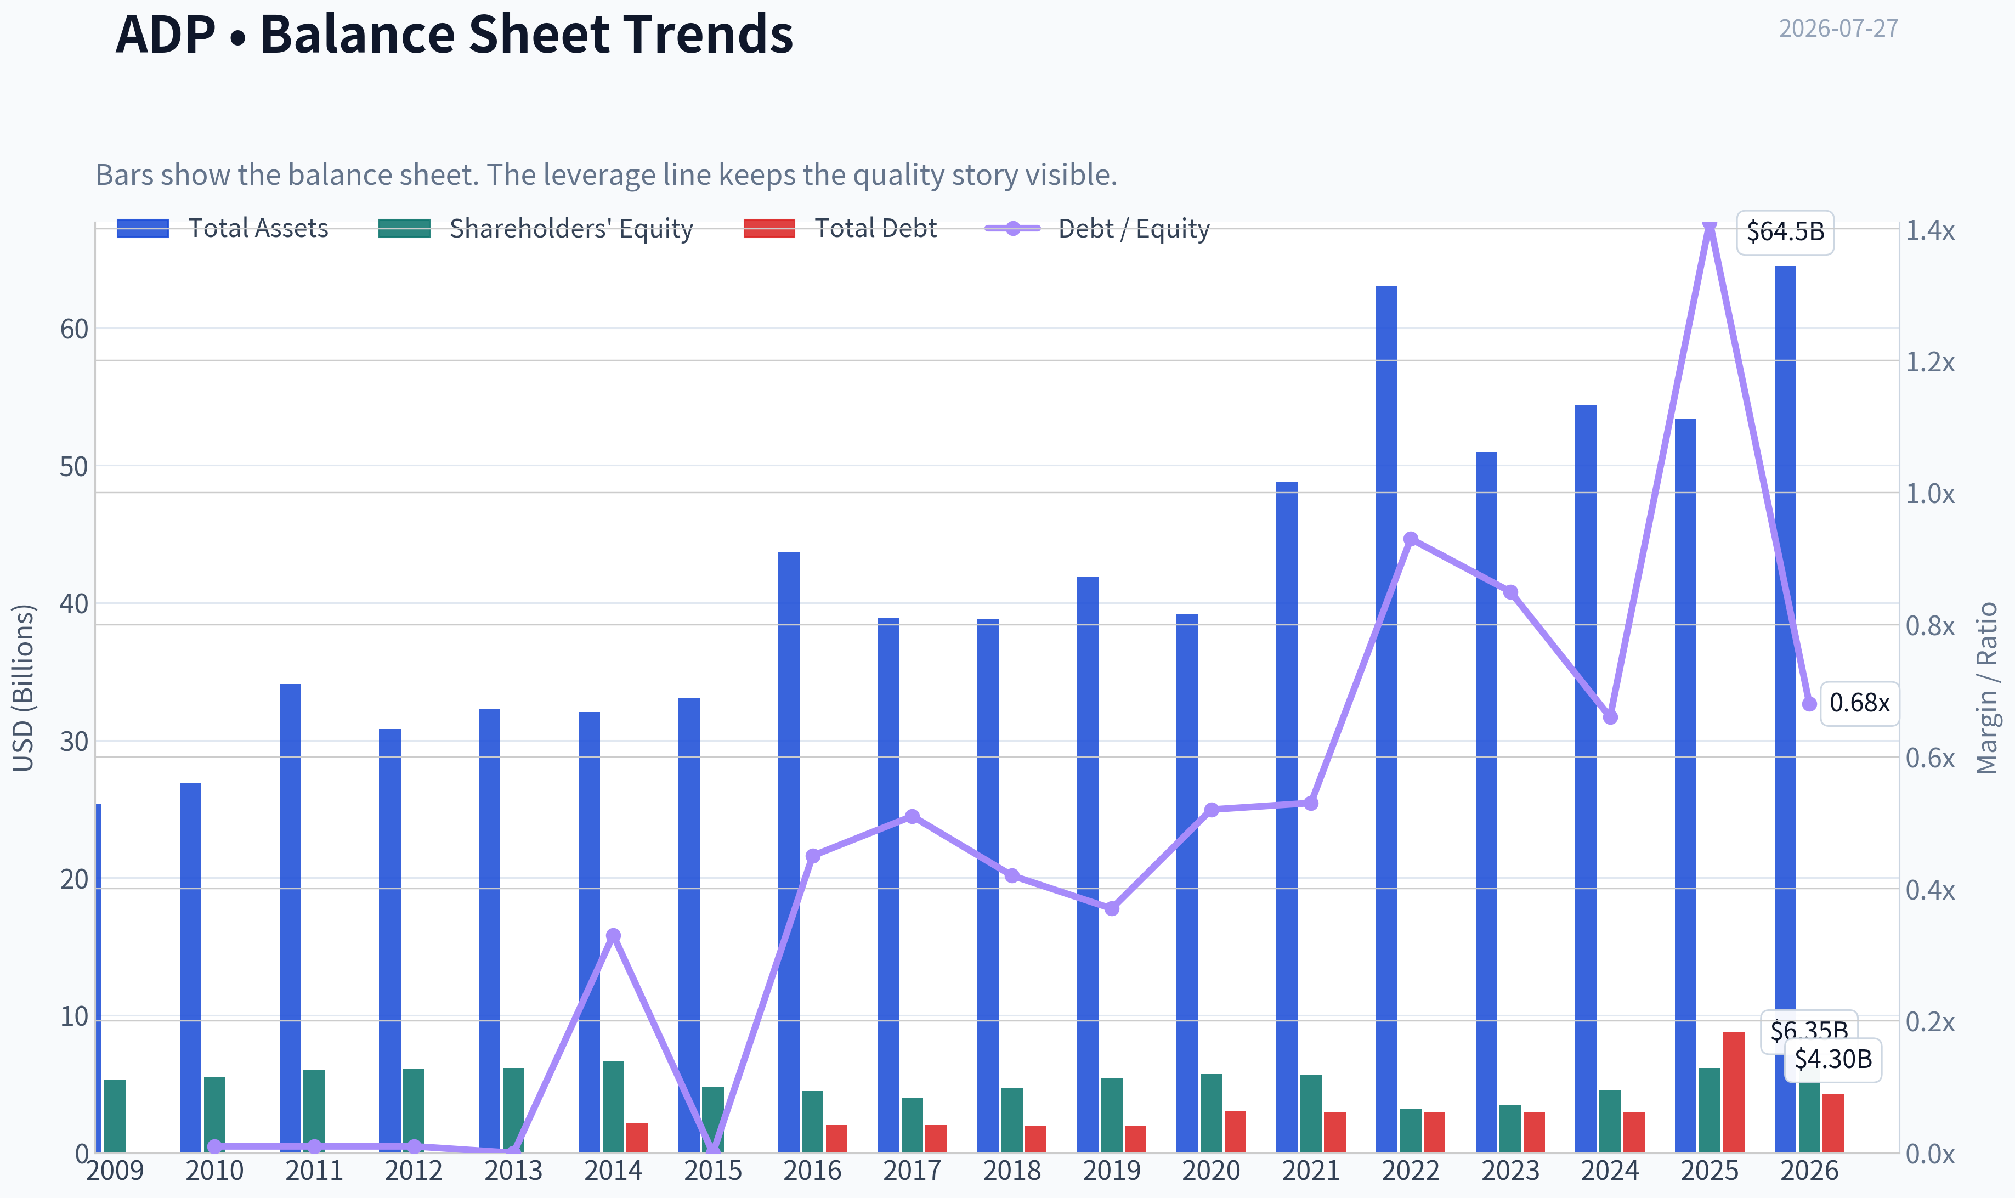Toggle the Total Debt legend entry

click(x=840, y=228)
